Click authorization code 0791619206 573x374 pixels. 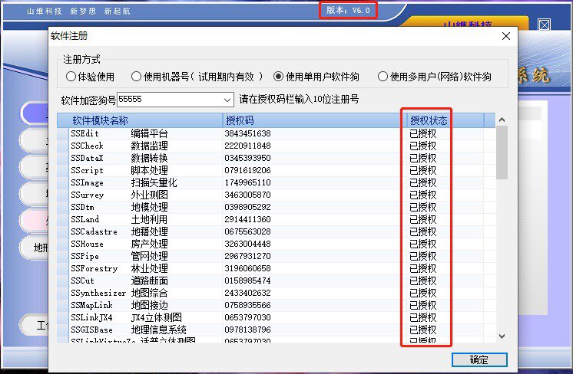click(x=248, y=170)
